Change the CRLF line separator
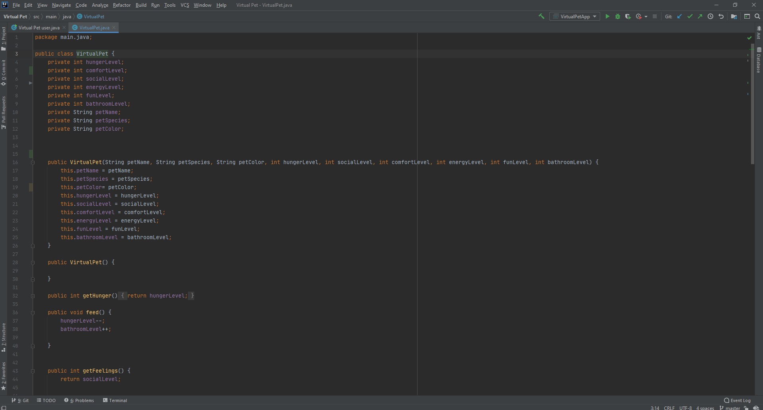Image resolution: width=763 pixels, height=410 pixels. pyautogui.click(x=669, y=408)
